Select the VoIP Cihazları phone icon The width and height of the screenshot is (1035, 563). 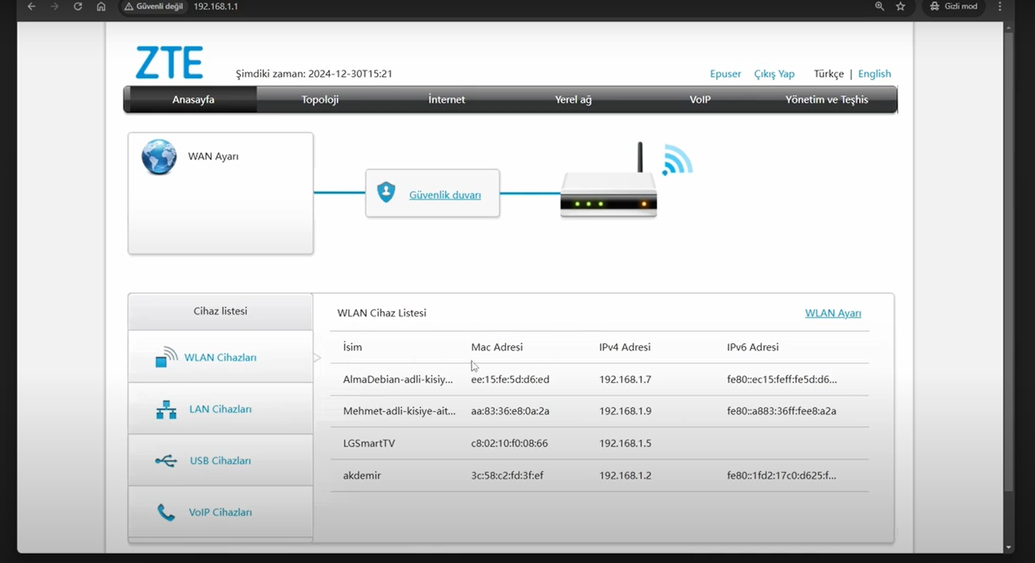click(x=166, y=512)
